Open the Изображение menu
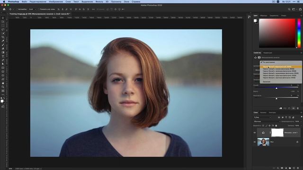303x170 pixels. point(56,1)
